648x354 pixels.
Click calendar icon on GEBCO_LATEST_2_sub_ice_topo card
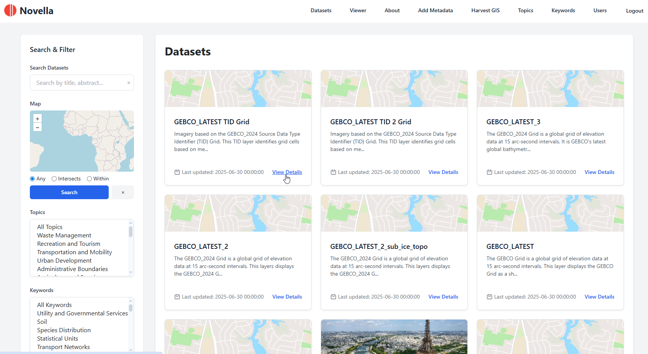333,297
